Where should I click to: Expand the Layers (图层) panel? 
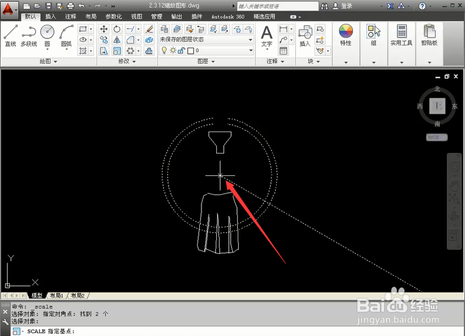click(206, 61)
